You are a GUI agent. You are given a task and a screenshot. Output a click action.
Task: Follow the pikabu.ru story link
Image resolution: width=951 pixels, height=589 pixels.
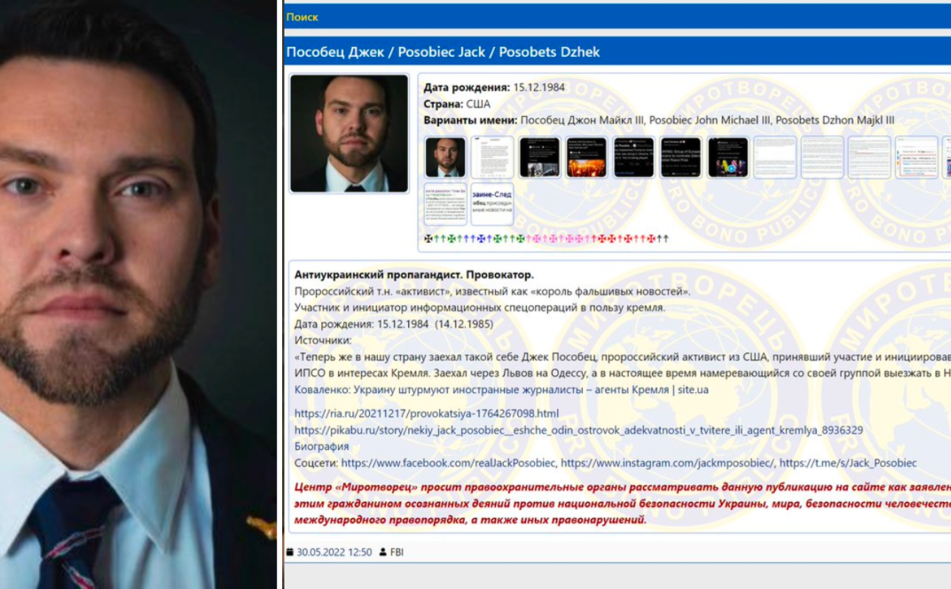point(579,430)
